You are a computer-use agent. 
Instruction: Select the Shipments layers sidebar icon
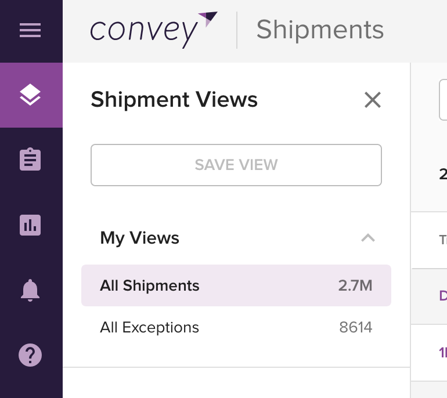click(x=30, y=95)
